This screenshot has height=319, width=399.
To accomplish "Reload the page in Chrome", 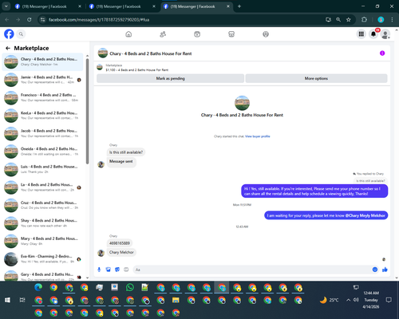I will click(30, 19).
